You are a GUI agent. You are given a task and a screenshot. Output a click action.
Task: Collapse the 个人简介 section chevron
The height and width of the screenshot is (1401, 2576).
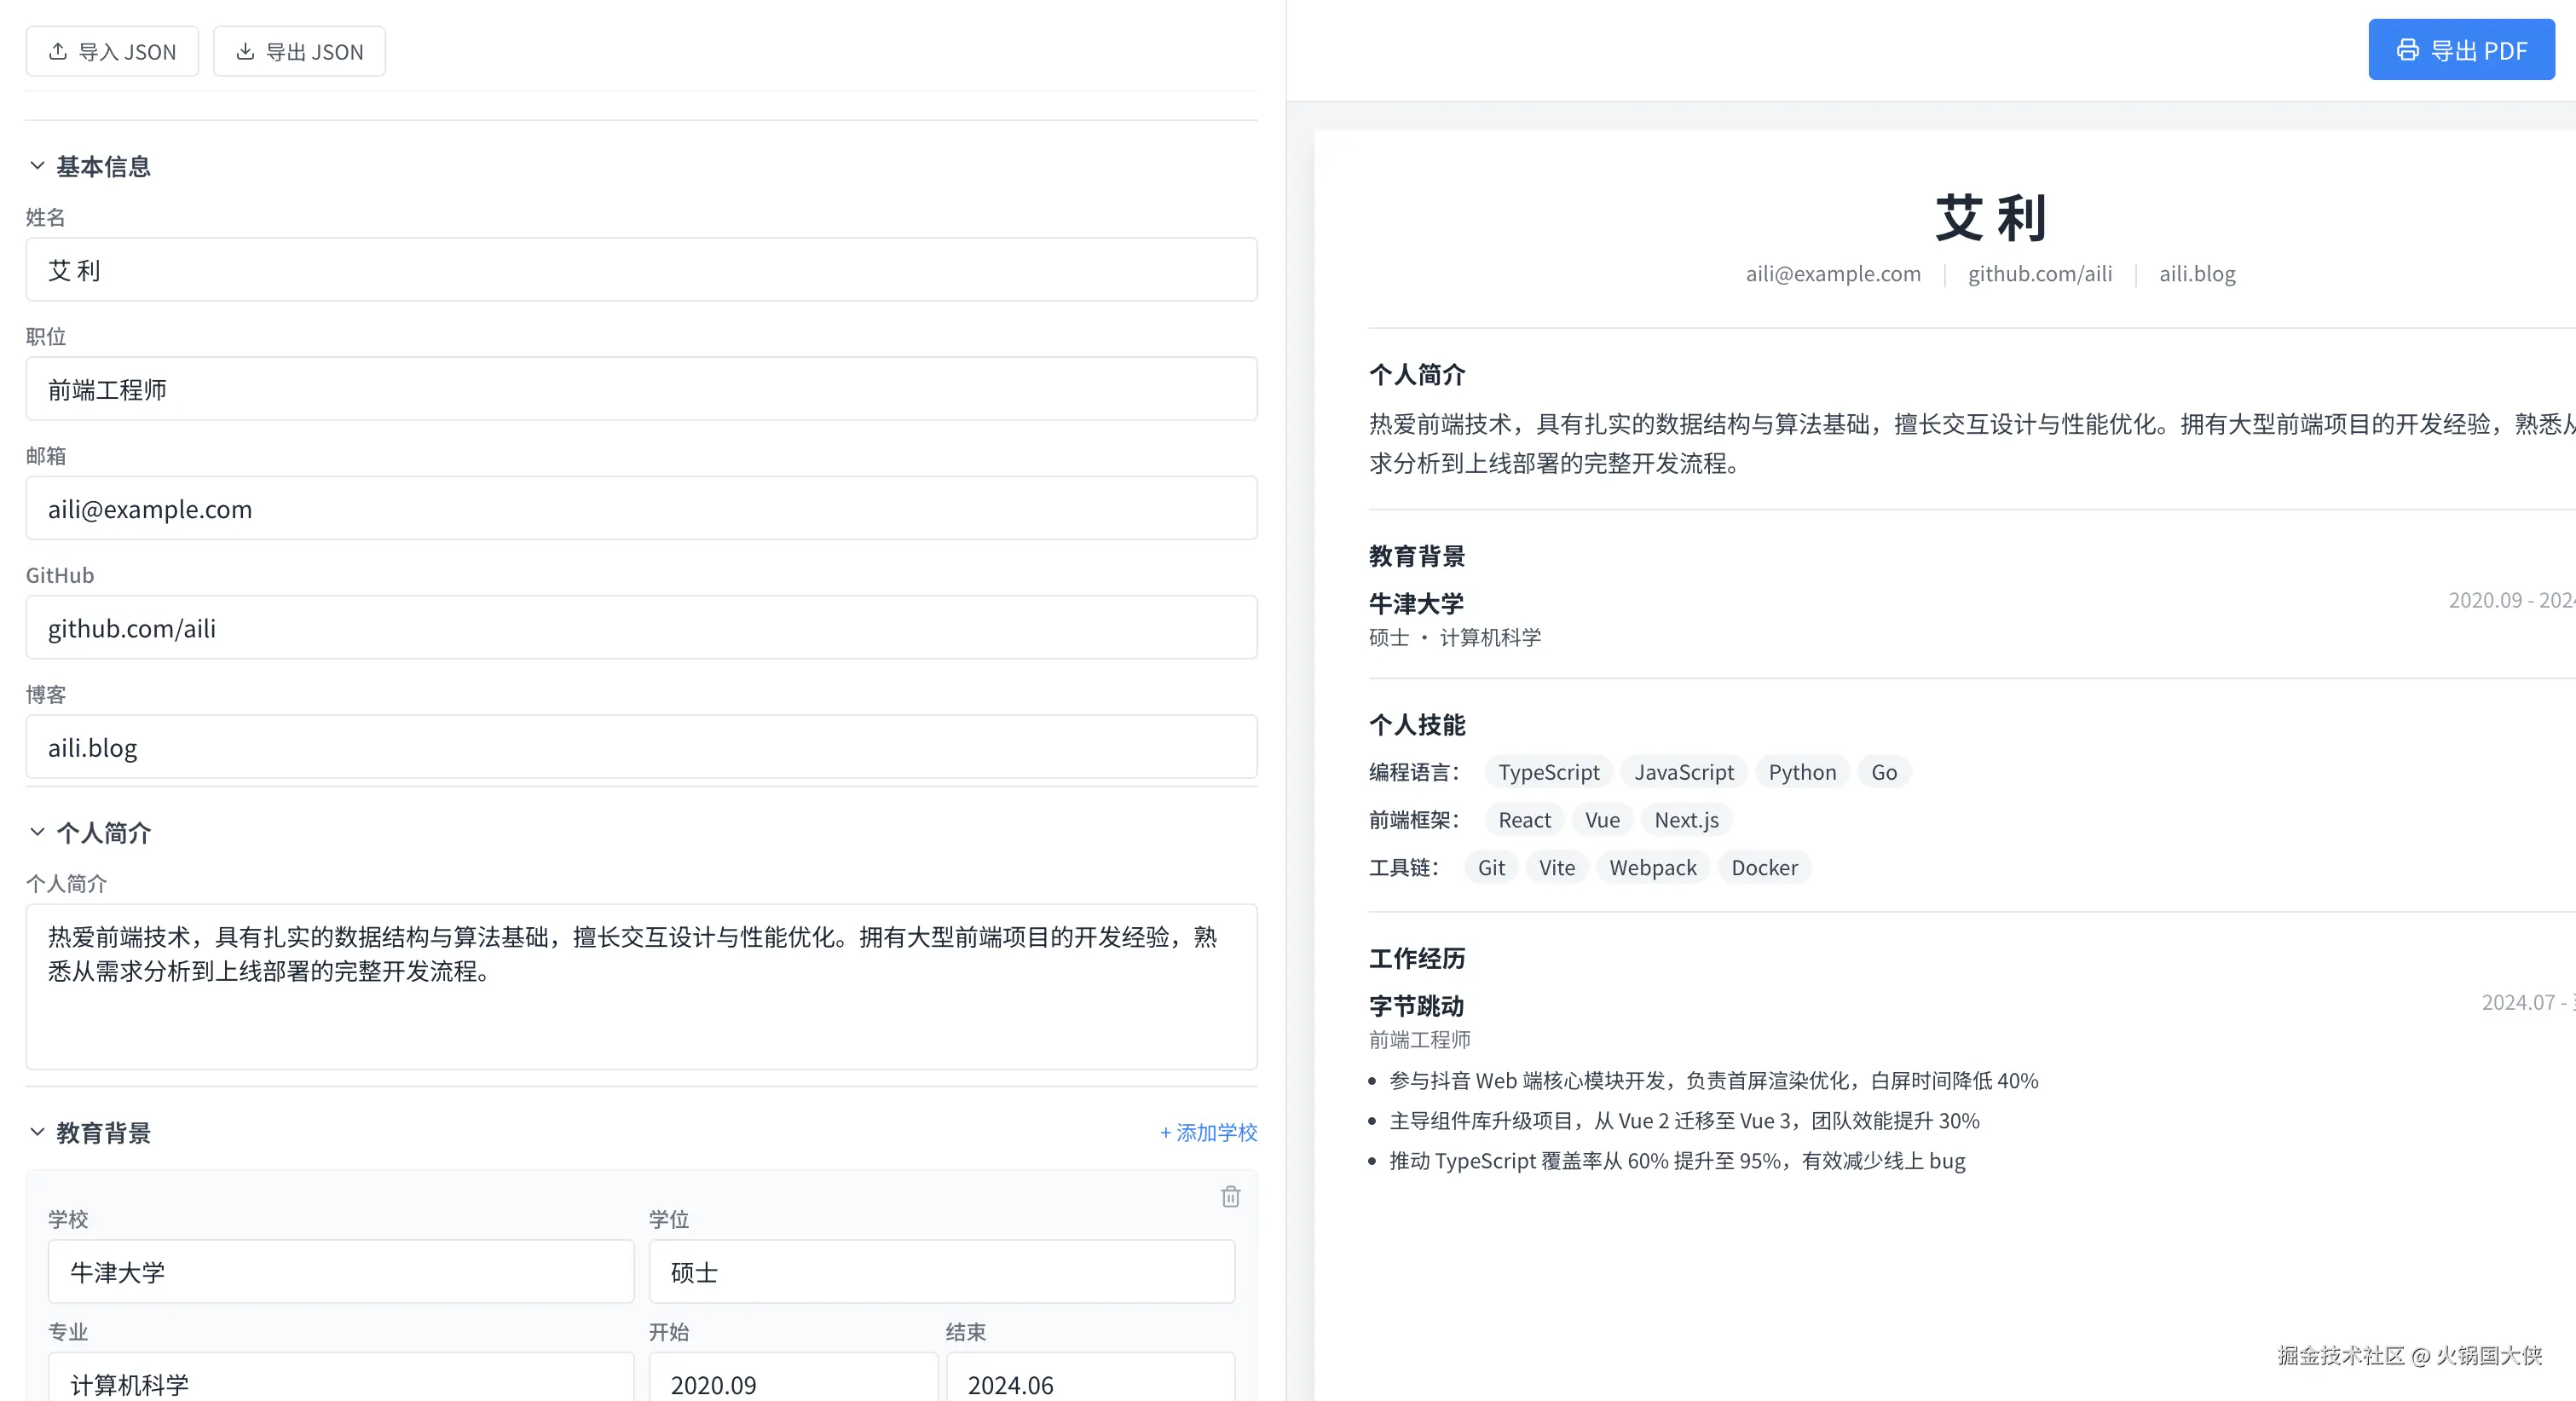(37, 831)
